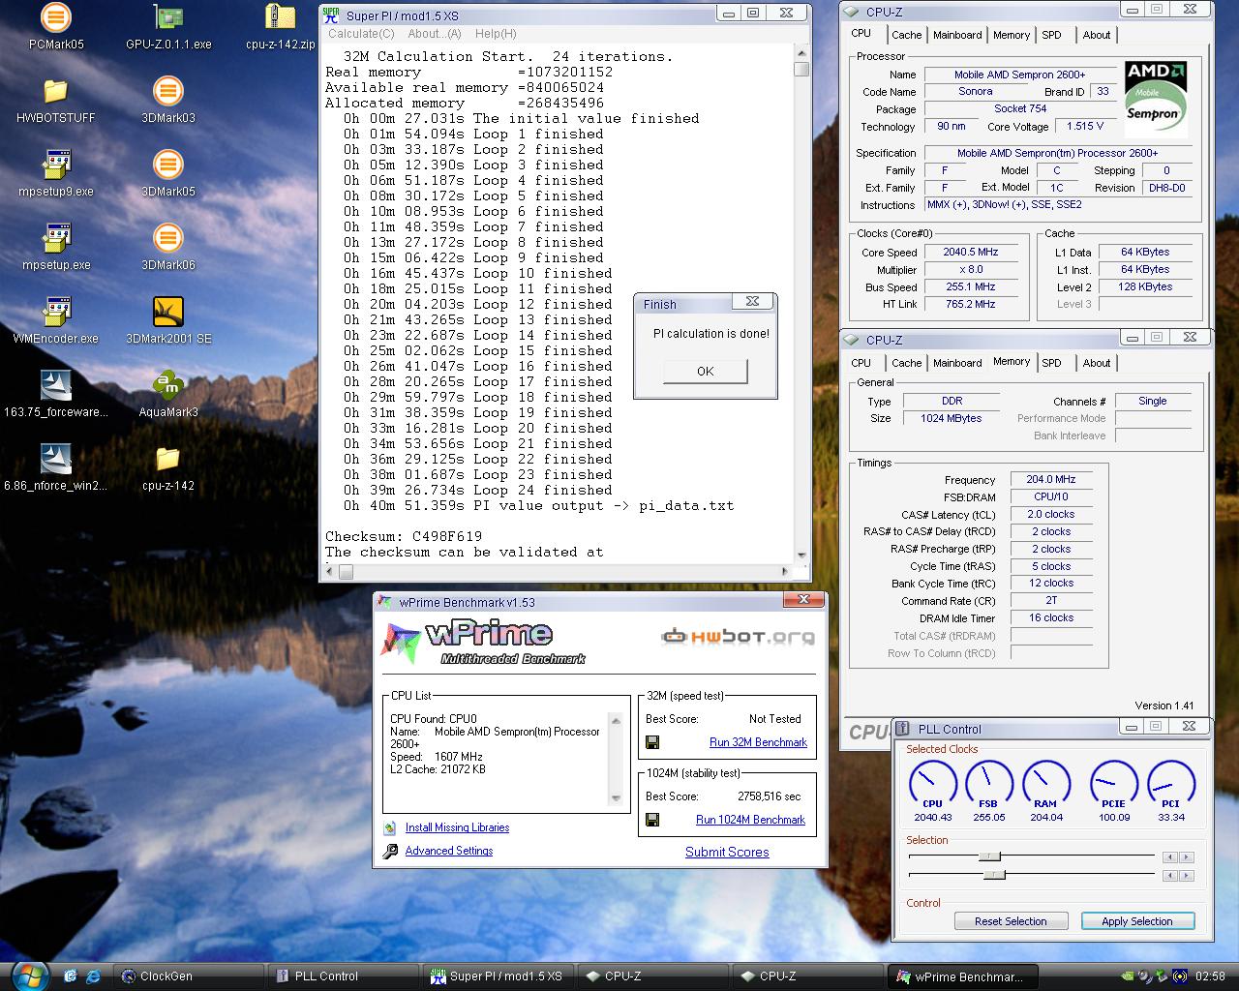
Task: Open Help(H) menu in Super PI
Action: point(496,34)
